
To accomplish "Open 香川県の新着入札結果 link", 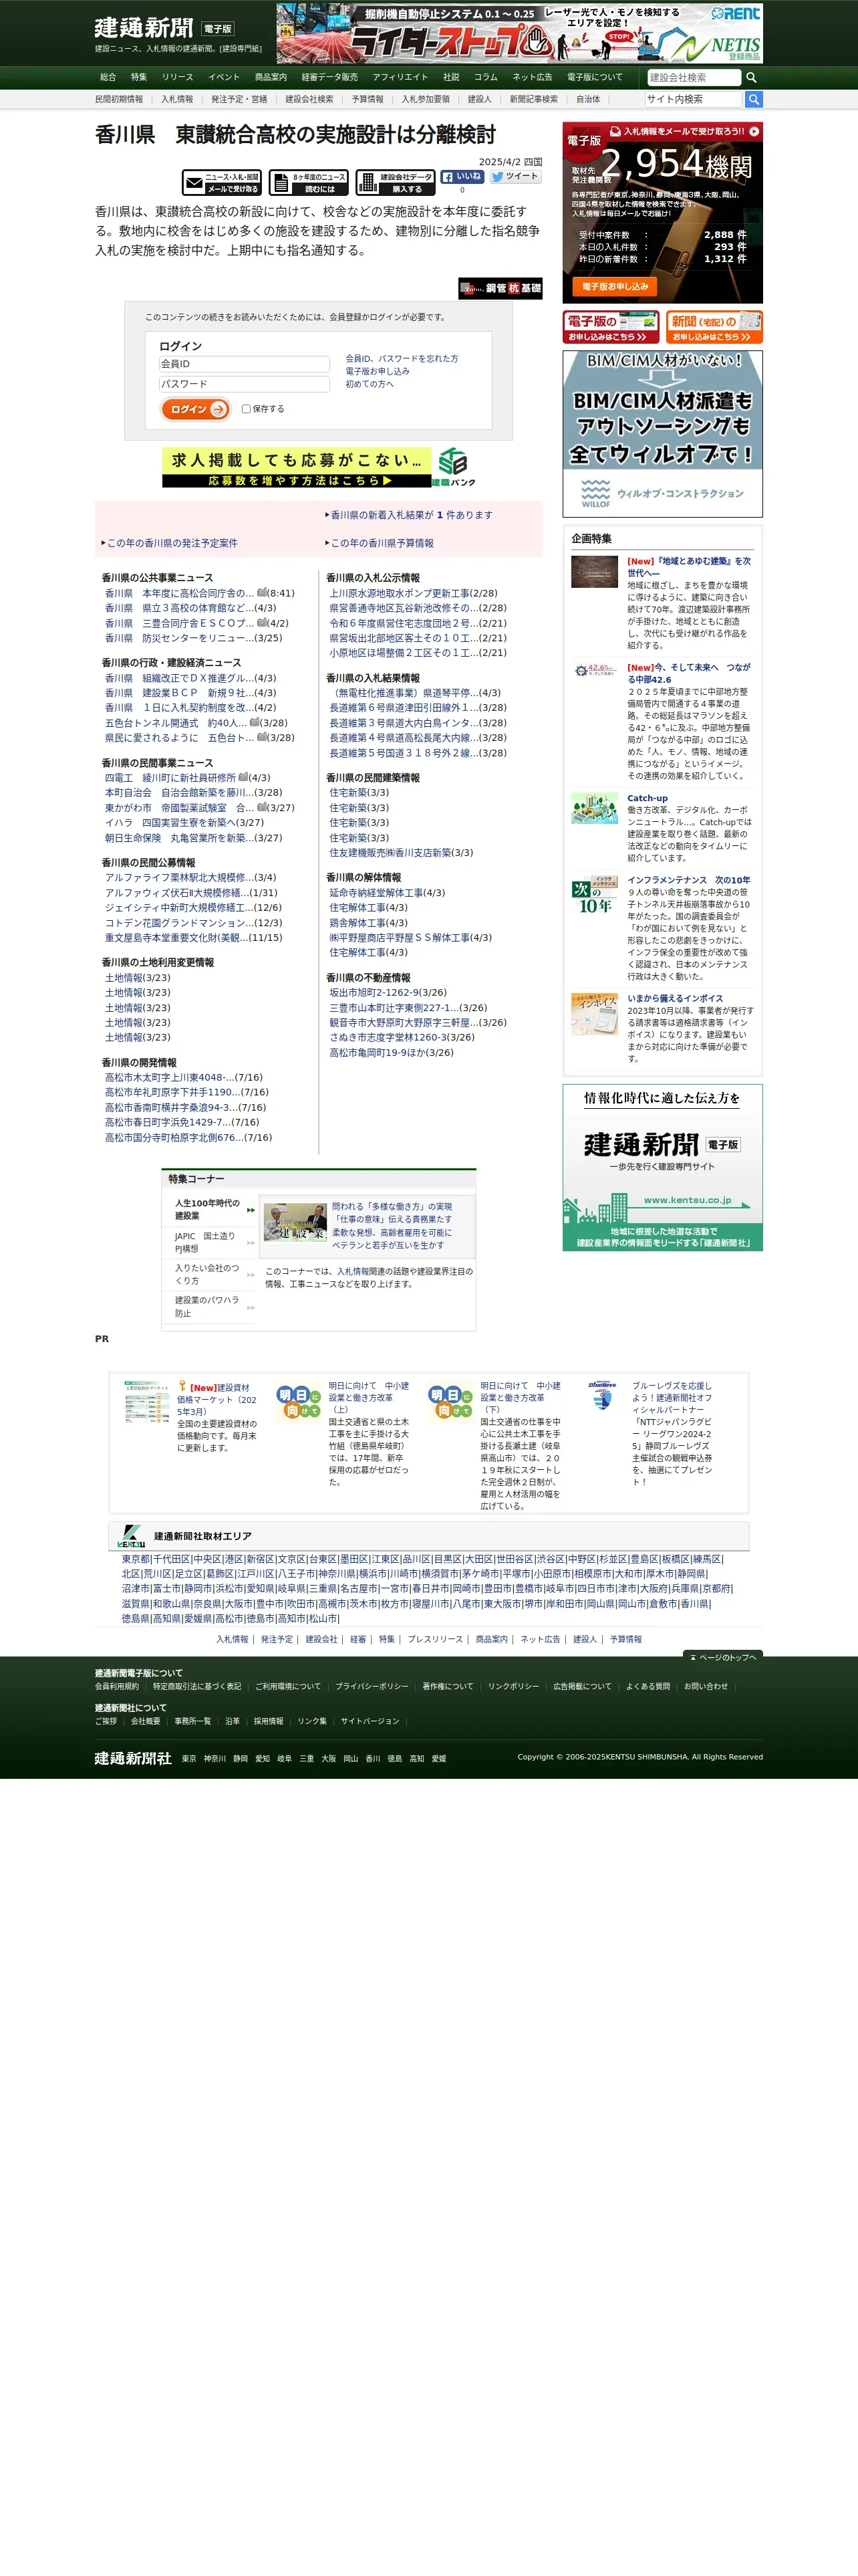I will (x=410, y=515).
